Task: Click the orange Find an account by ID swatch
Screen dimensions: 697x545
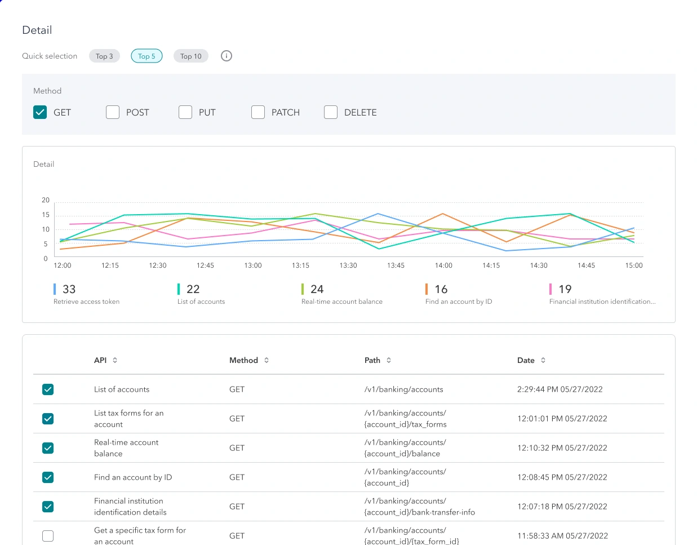Action: 427,289
